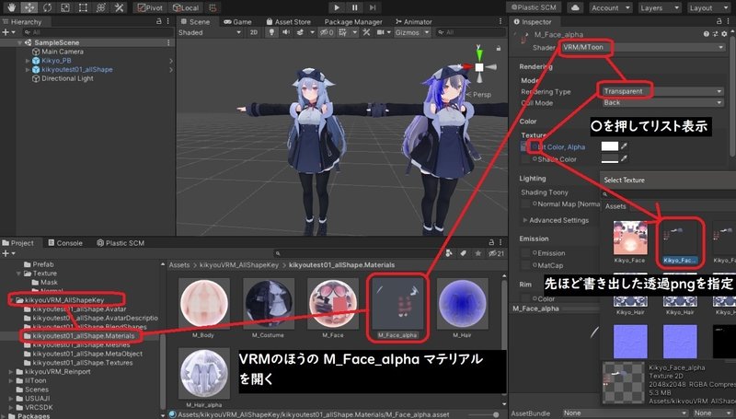Click kikyouVRM_AllShapeKey in breadcrumb path
The image size is (736, 419).
pos(239,265)
